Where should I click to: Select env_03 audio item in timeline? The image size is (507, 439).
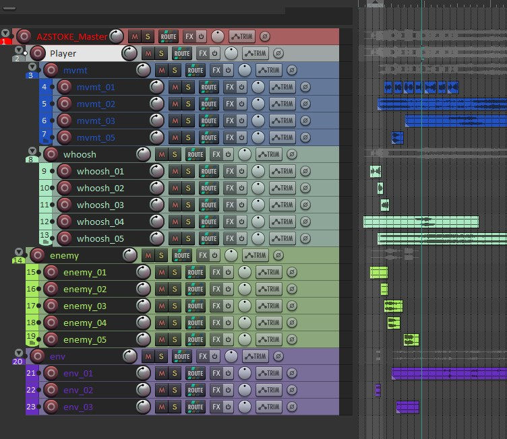(x=407, y=407)
